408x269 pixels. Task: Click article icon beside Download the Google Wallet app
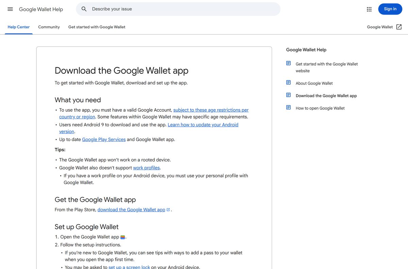click(288, 95)
